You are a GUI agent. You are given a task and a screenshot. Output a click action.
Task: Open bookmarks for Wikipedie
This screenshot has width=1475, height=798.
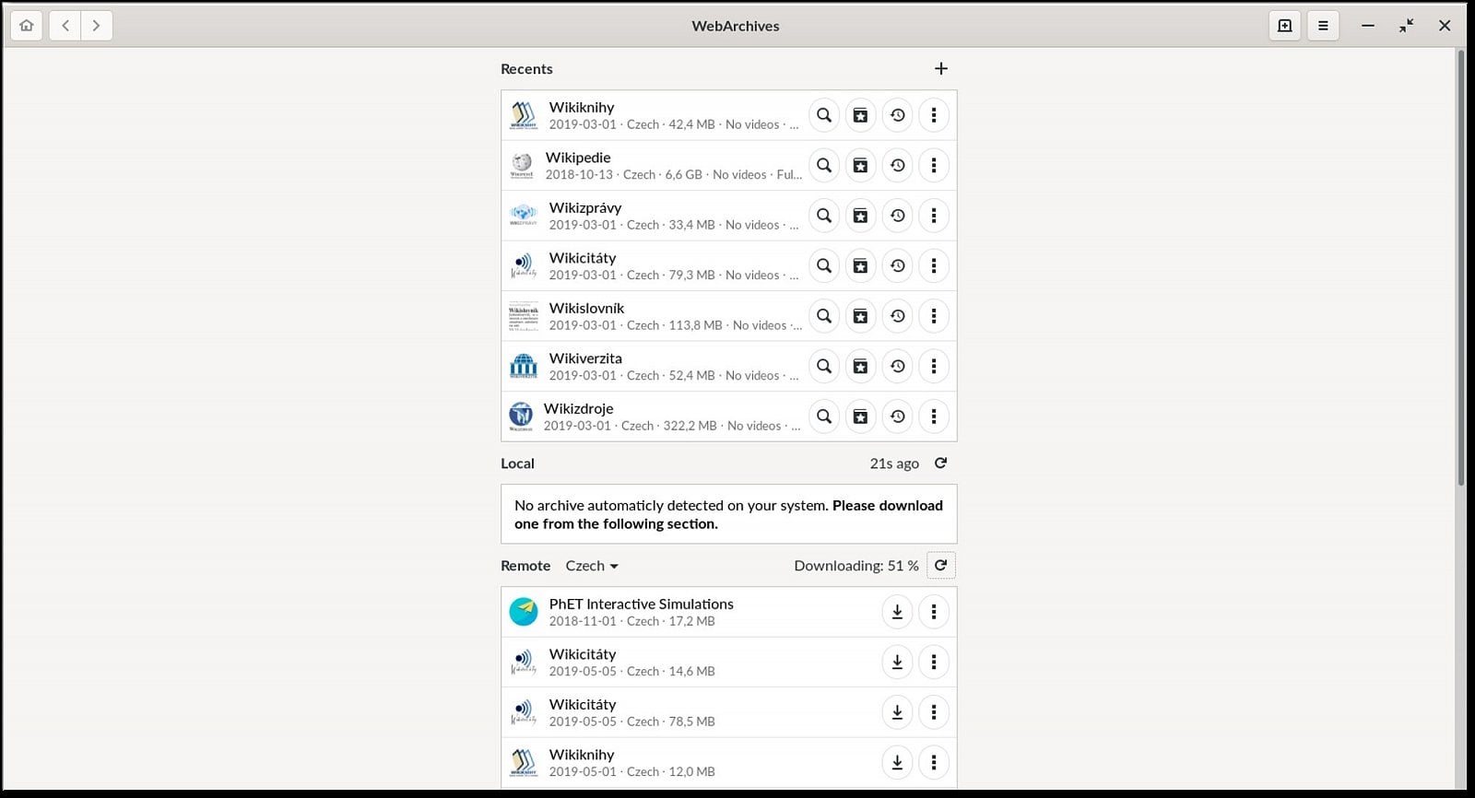[860, 165]
